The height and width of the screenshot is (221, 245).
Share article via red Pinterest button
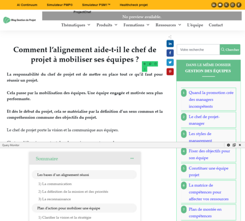170,72
